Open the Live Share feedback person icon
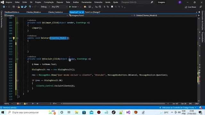Image resolution: width=205 pixels, height=115 pixels. pyautogui.click(x=201, y=7)
